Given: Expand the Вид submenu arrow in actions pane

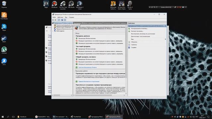Looking at the screenshot, I should pyautogui.click(x=165, y=39).
